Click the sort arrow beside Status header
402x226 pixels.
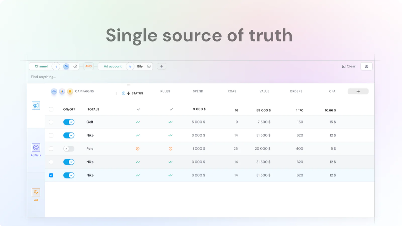click(128, 93)
